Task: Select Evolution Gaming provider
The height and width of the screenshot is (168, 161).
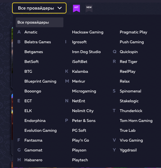Action: click(40, 131)
